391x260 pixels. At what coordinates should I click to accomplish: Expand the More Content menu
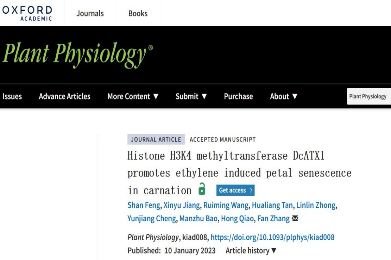(133, 97)
